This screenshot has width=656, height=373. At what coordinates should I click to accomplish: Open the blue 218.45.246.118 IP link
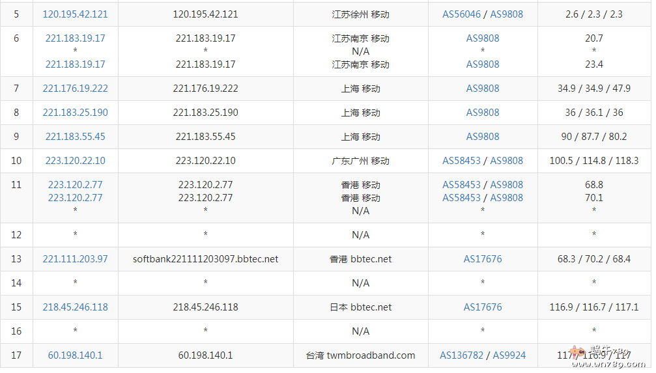click(x=76, y=307)
